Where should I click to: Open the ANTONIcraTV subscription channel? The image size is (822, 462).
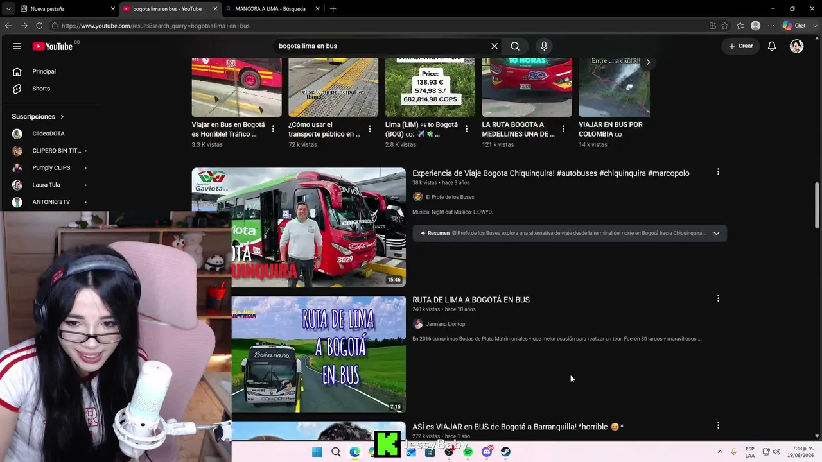[50, 201]
